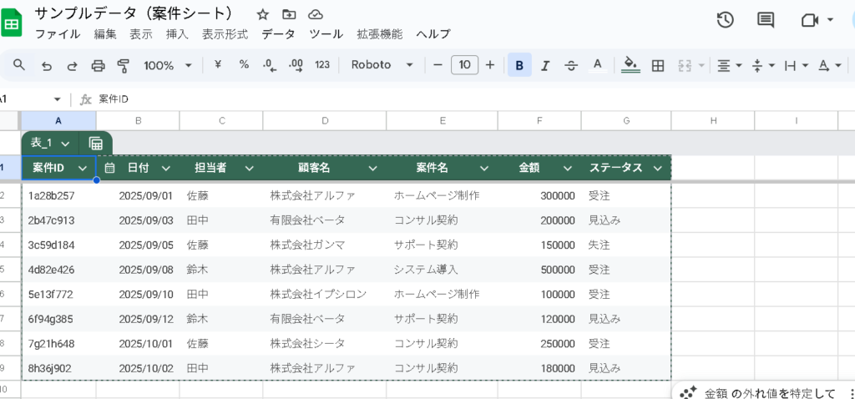
Task: Star this spreadsheet document
Action: pos(263,15)
